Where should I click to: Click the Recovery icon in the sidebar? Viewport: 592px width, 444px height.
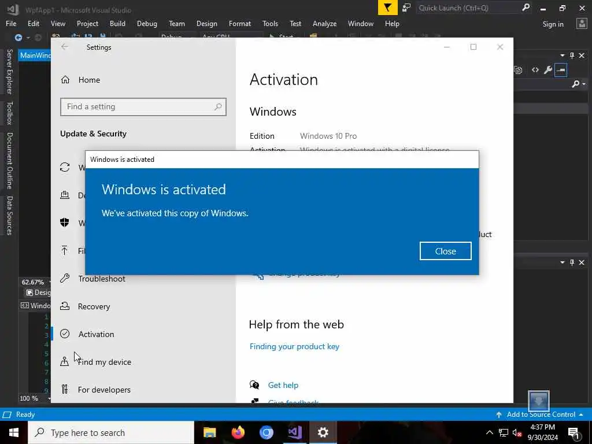click(65, 306)
